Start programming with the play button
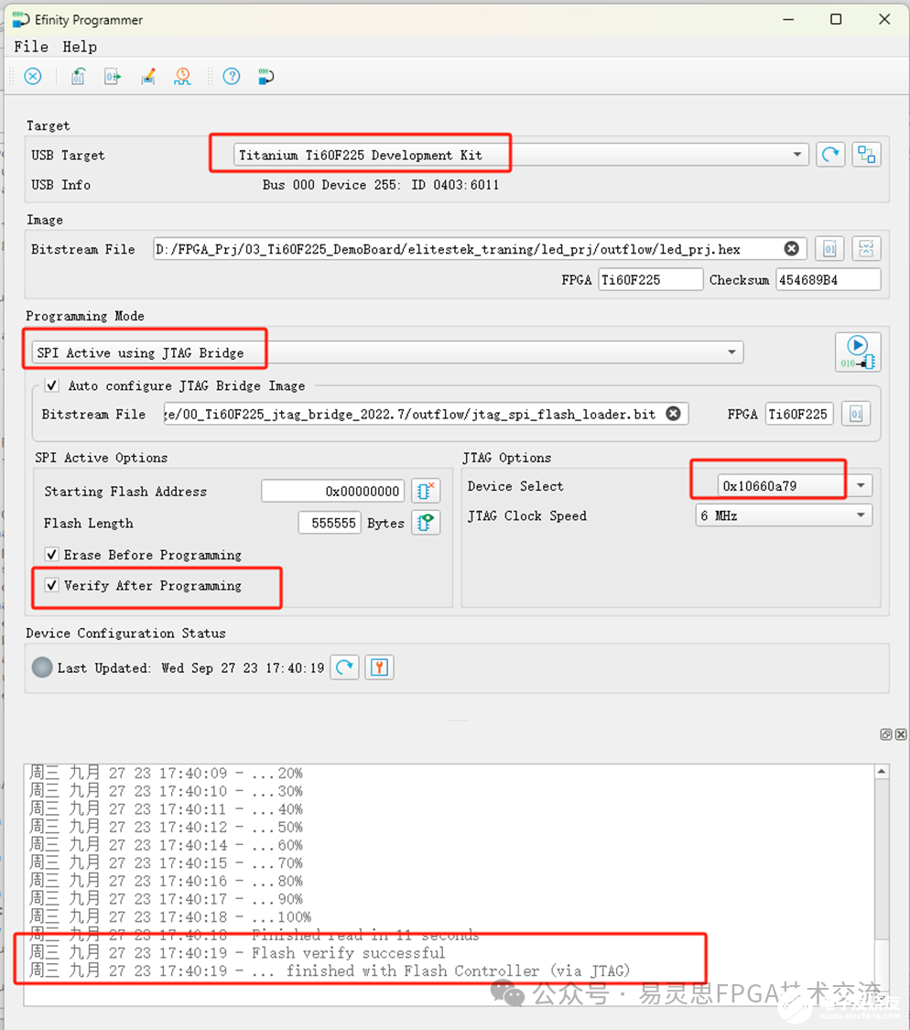The height and width of the screenshot is (1030, 910). [x=858, y=352]
